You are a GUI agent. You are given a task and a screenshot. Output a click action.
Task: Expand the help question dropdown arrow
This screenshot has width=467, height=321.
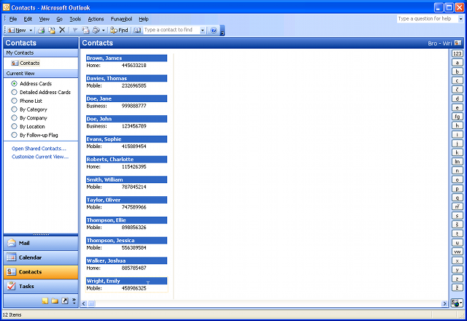[460, 19]
